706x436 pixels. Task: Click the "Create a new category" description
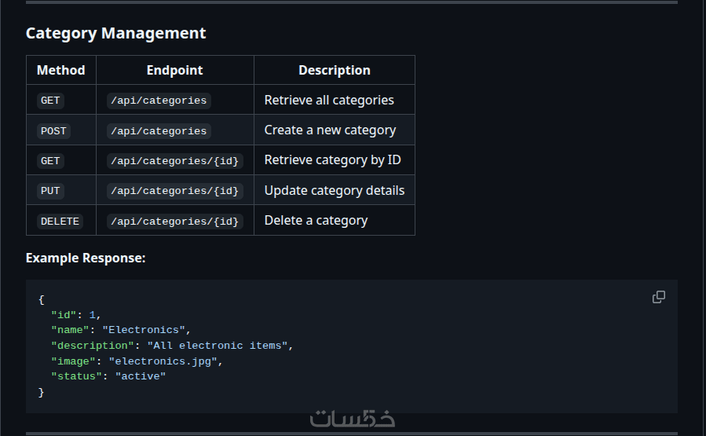point(330,130)
